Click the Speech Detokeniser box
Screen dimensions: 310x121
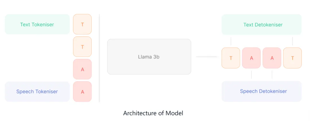click(x=261, y=91)
